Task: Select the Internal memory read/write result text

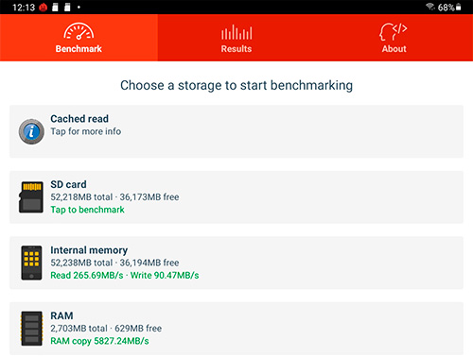Action: pos(125,276)
